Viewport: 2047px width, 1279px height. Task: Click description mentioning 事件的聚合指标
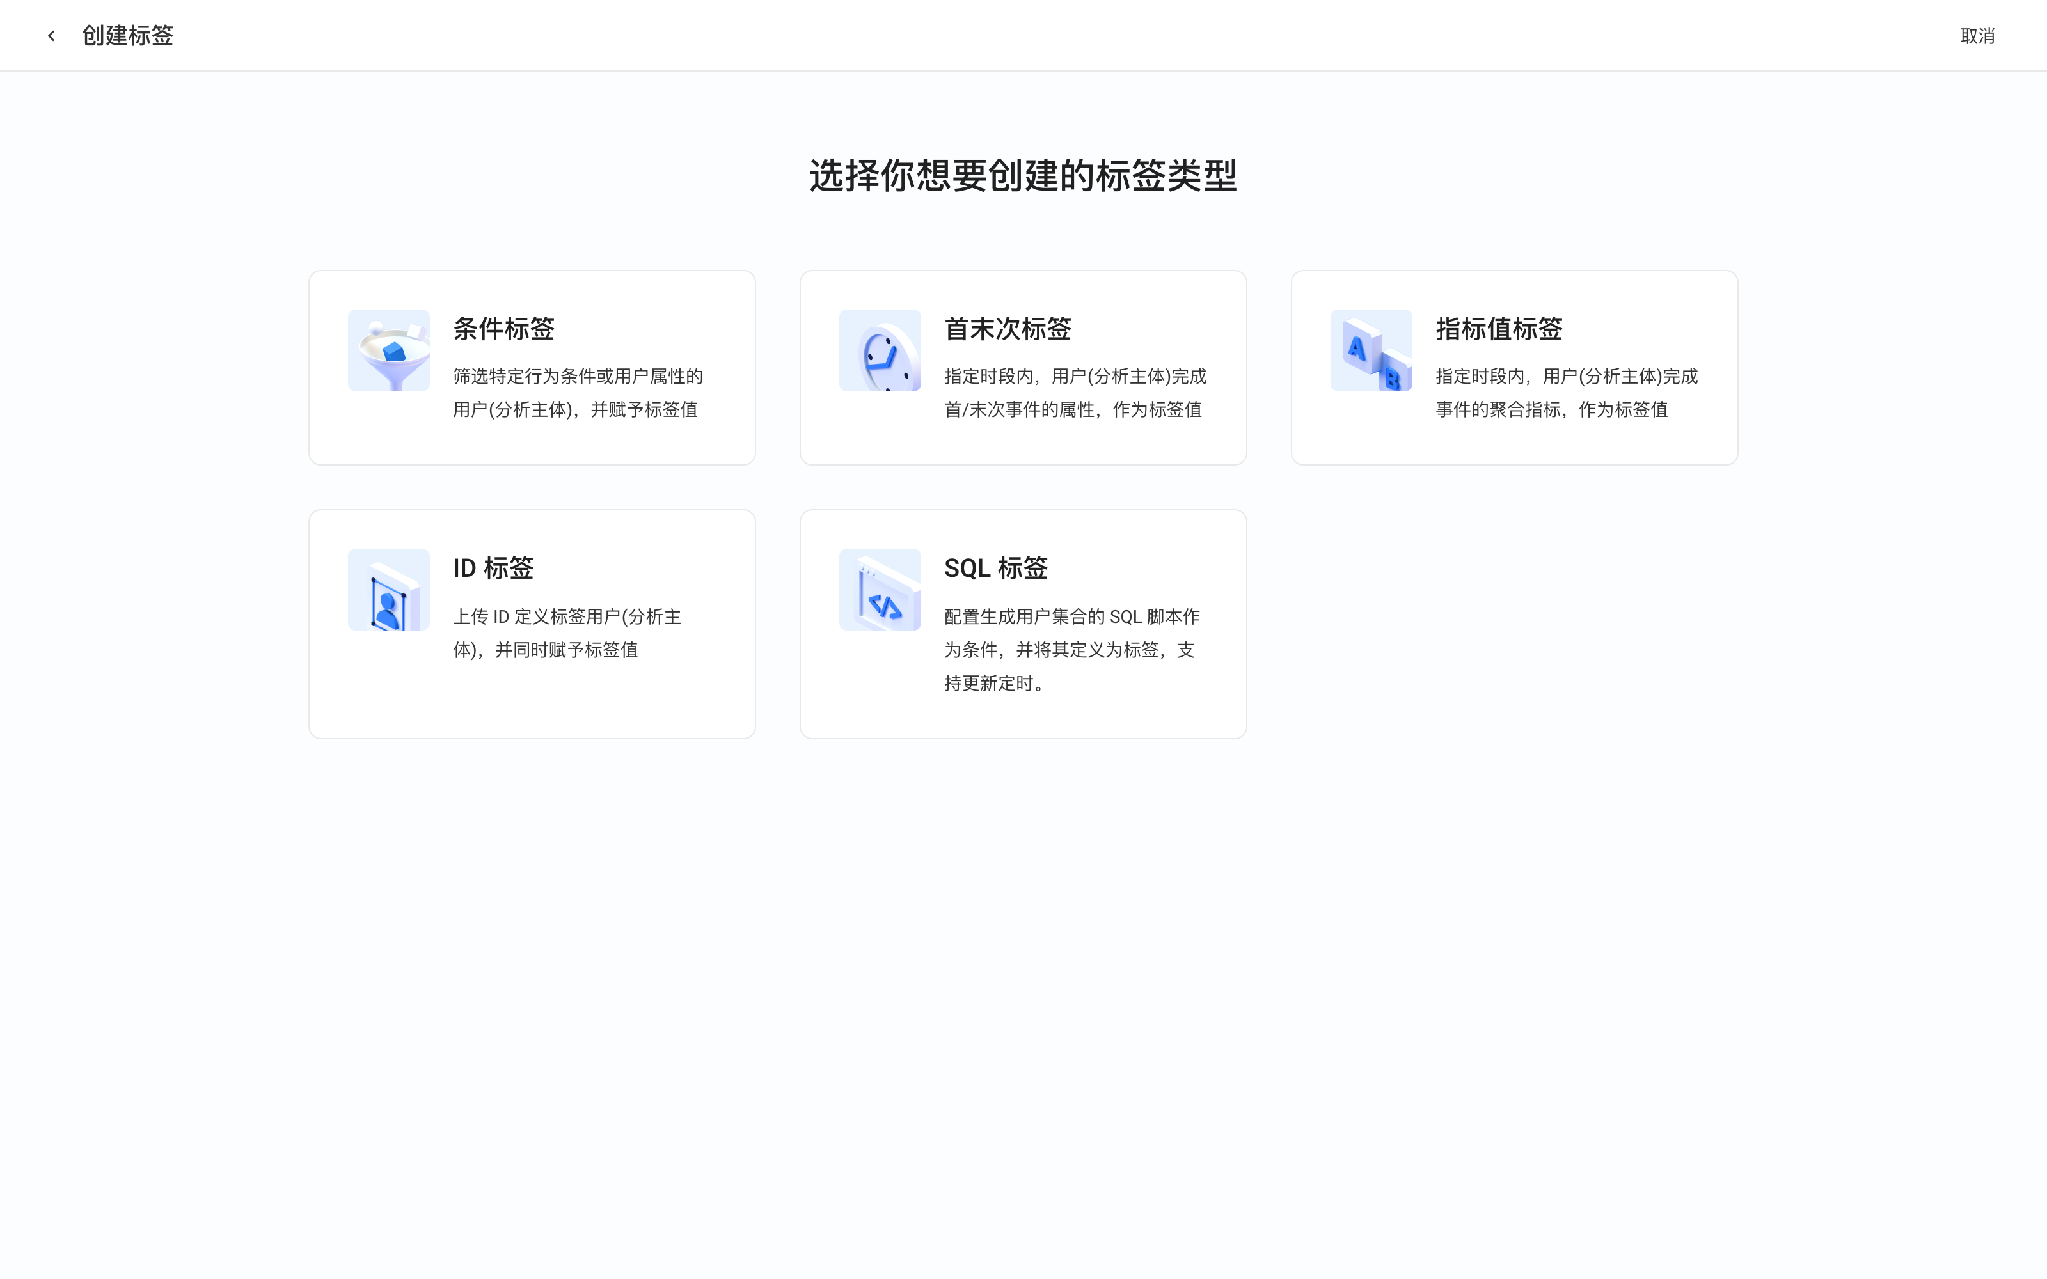tap(1567, 393)
